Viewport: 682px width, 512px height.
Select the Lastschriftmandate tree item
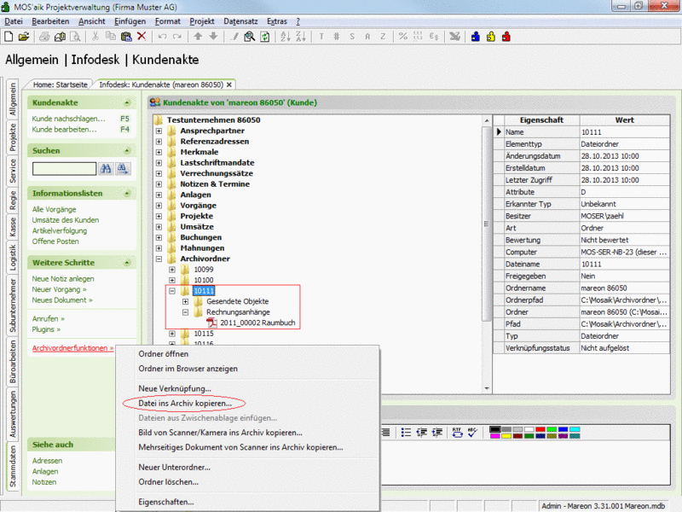217,163
